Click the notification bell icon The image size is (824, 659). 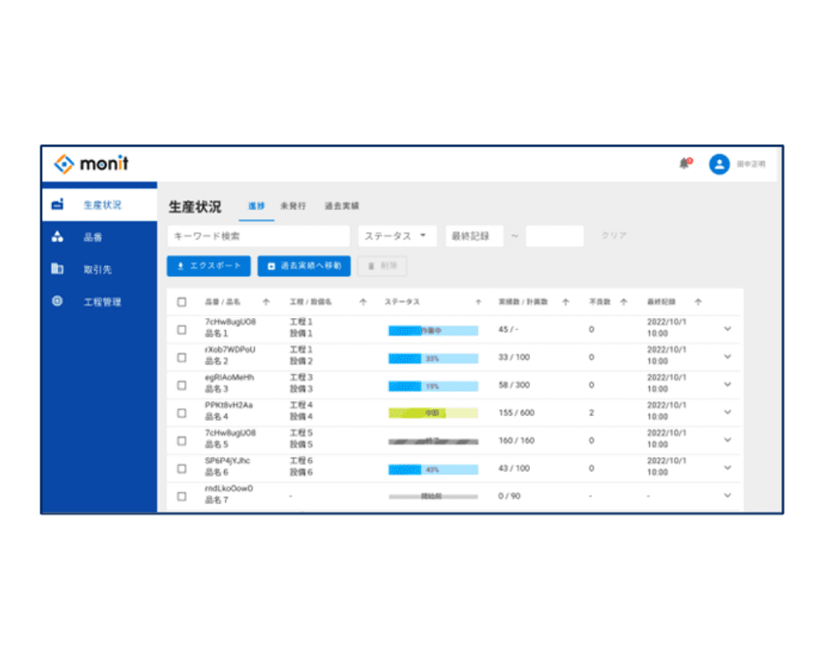pos(684,164)
